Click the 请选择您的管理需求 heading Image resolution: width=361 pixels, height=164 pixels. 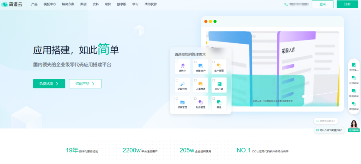click(190, 55)
